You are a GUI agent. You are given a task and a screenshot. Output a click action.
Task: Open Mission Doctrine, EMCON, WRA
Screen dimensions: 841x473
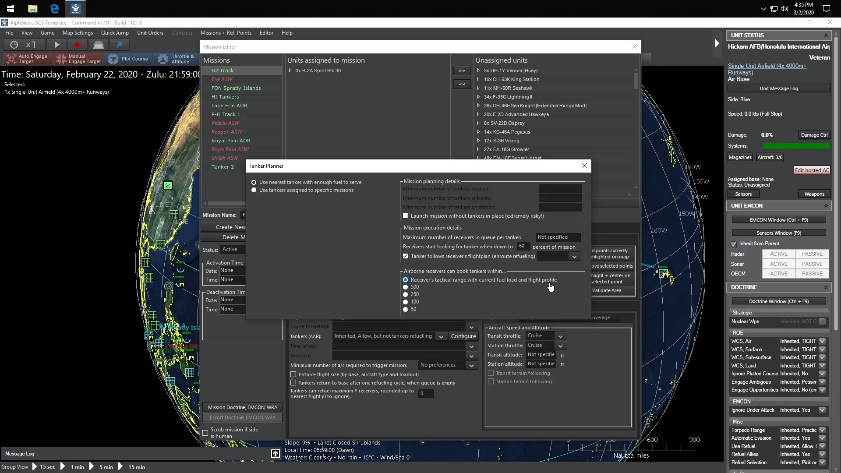[243, 407]
